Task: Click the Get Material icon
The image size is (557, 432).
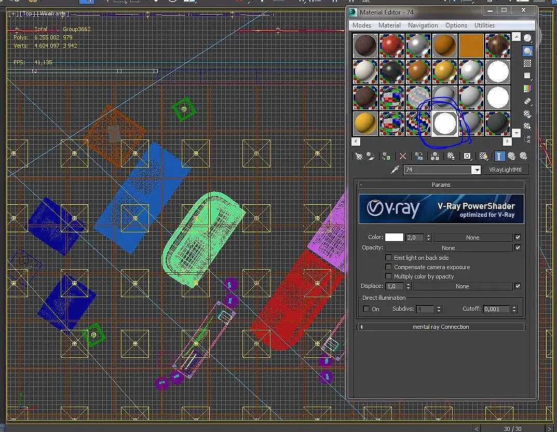Action: [x=358, y=156]
